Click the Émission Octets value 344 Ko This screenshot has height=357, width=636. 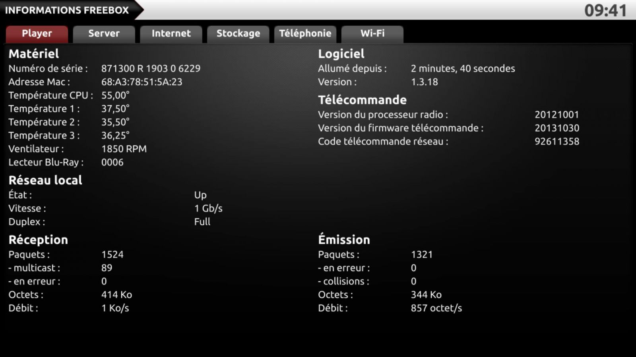[427, 295]
